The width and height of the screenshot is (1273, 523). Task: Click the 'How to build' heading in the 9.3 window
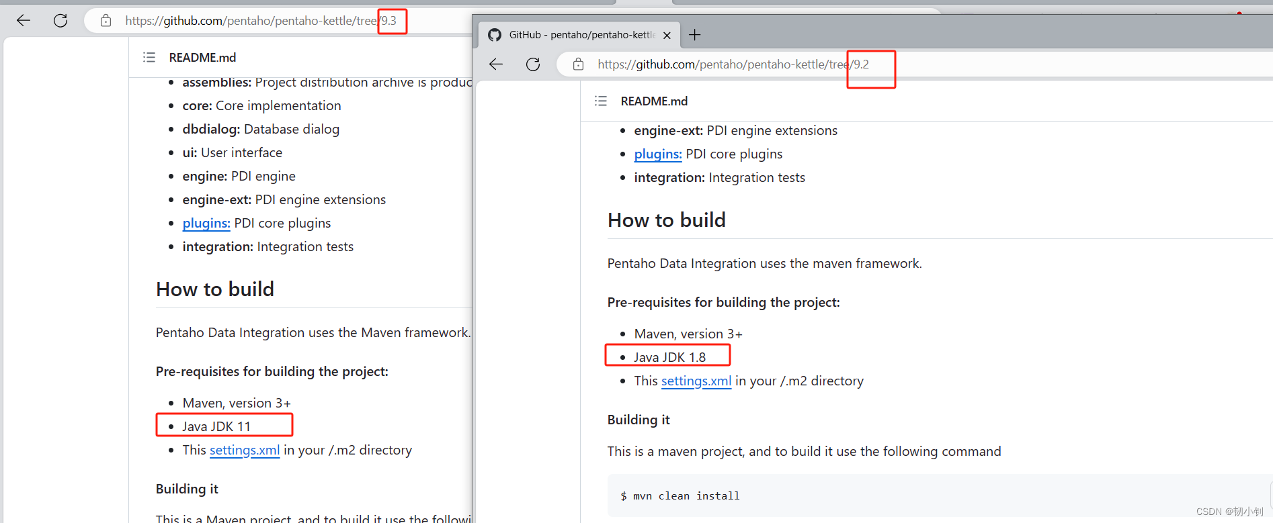[215, 289]
